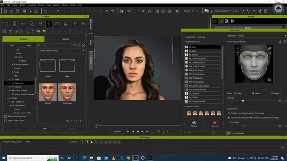Open the Sort by Category dropdown
Viewport: 287px width, 161px height.
[61, 51]
